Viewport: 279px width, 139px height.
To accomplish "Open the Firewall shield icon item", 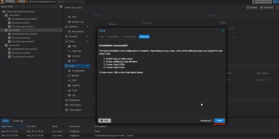I will (x=66, y=36).
